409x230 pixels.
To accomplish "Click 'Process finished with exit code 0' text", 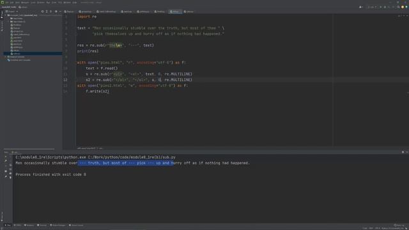I will pyautogui.click(x=50, y=174).
